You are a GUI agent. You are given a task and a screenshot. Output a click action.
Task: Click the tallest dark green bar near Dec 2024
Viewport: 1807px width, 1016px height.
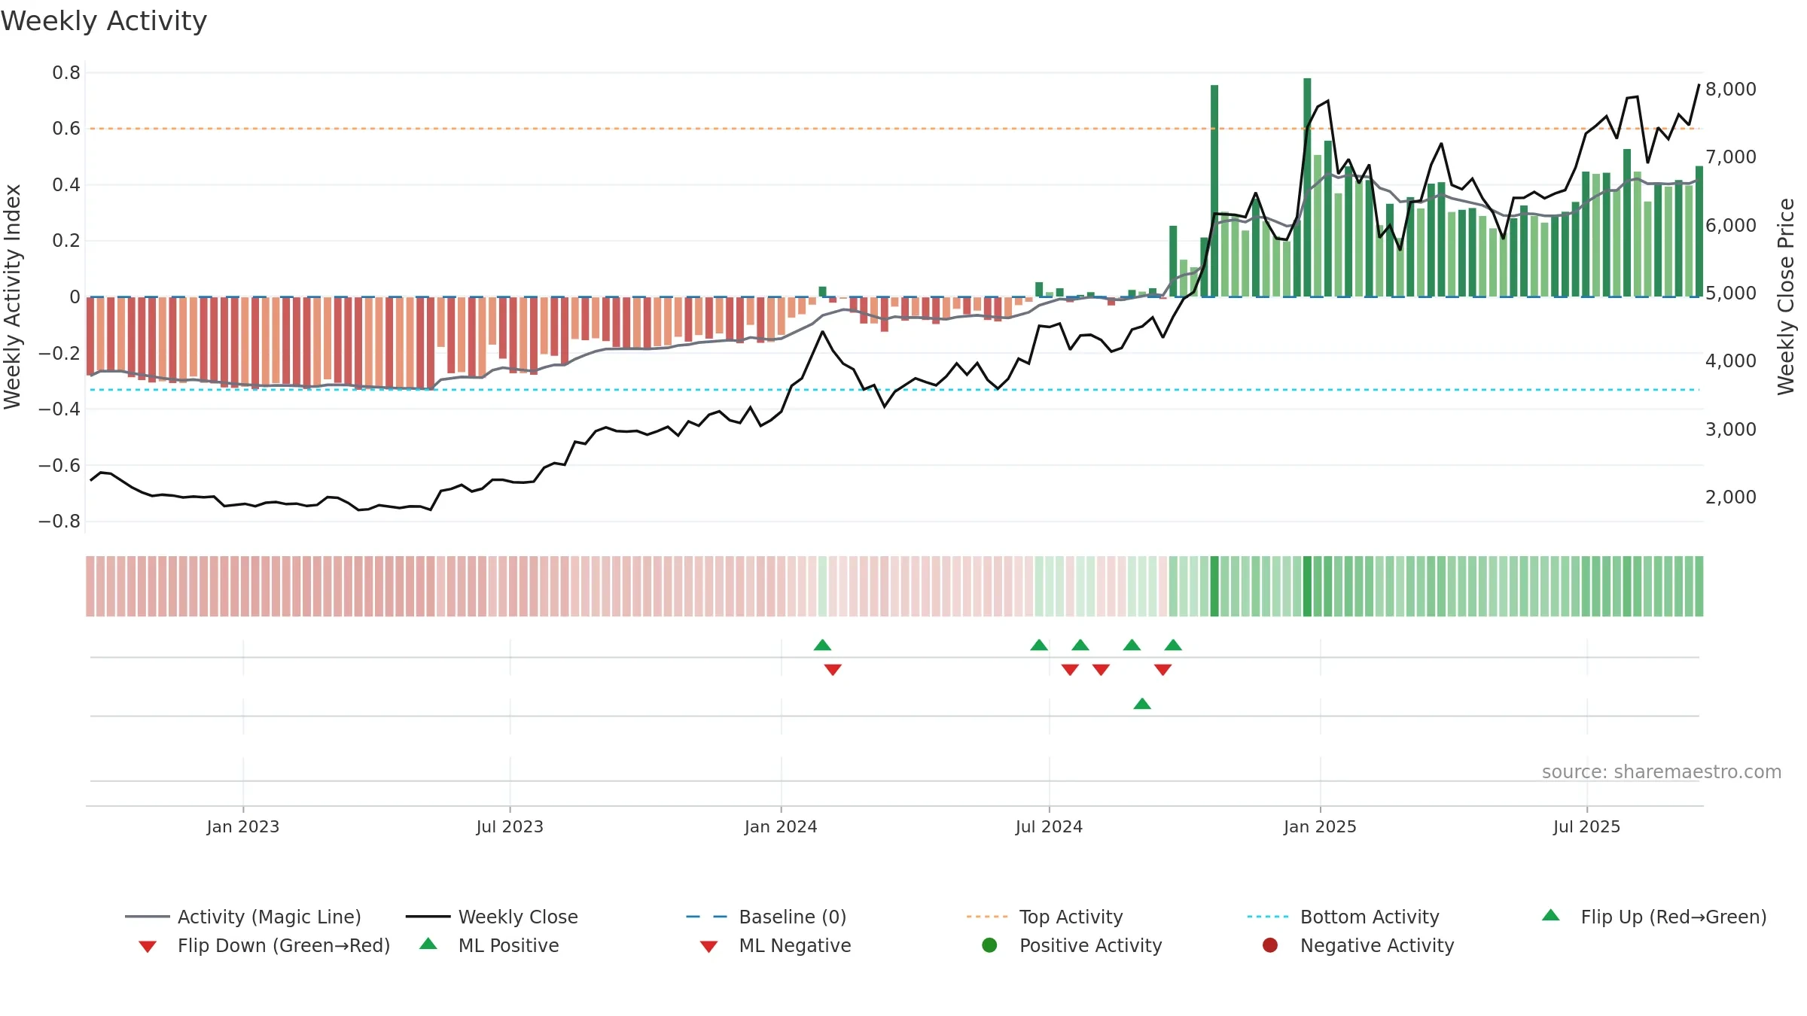(x=1307, y=187)
